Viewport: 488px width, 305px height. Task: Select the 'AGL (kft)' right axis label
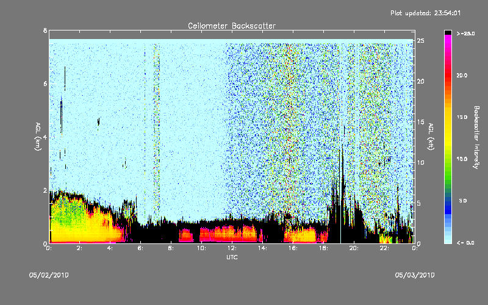(431, 137)
